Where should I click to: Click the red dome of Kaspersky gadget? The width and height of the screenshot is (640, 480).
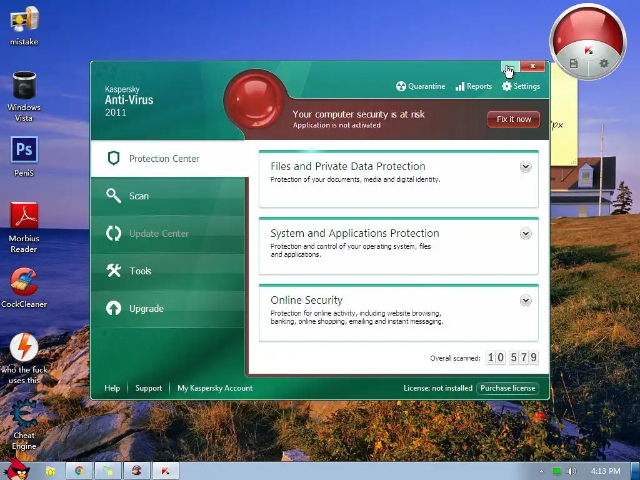click(587, 26)
